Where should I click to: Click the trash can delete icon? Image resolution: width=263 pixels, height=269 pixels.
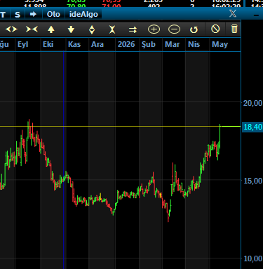(x=234, y=29)
